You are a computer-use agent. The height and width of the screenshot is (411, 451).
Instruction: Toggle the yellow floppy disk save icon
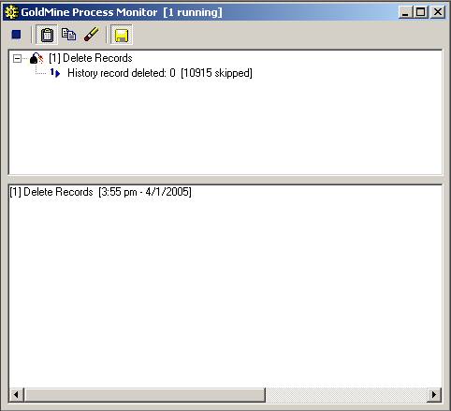click(x=122, y=35)
